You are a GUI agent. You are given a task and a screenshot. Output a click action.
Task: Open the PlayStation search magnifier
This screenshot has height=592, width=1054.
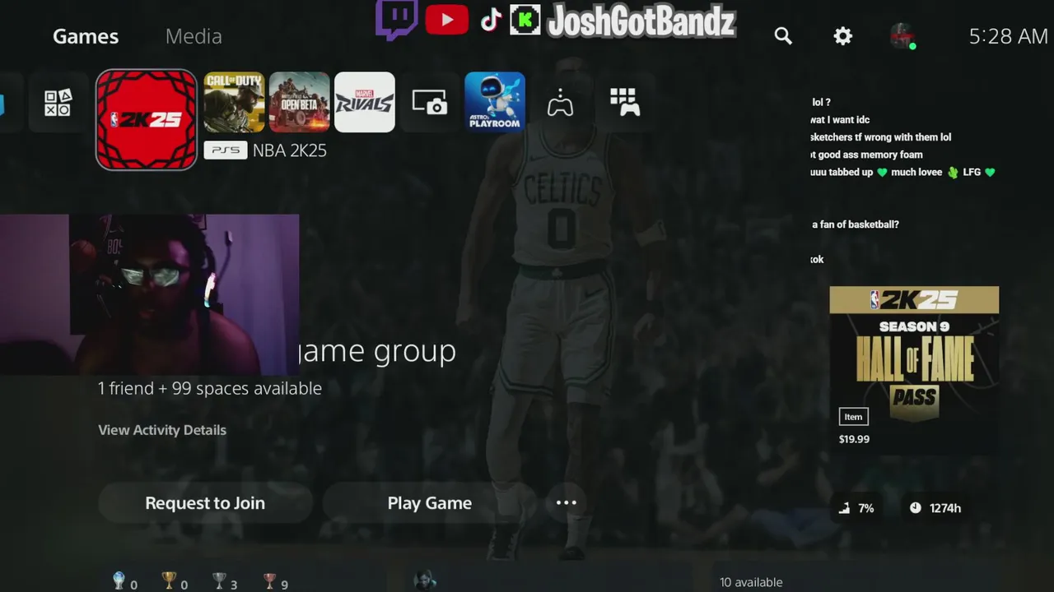pos(783,36)
